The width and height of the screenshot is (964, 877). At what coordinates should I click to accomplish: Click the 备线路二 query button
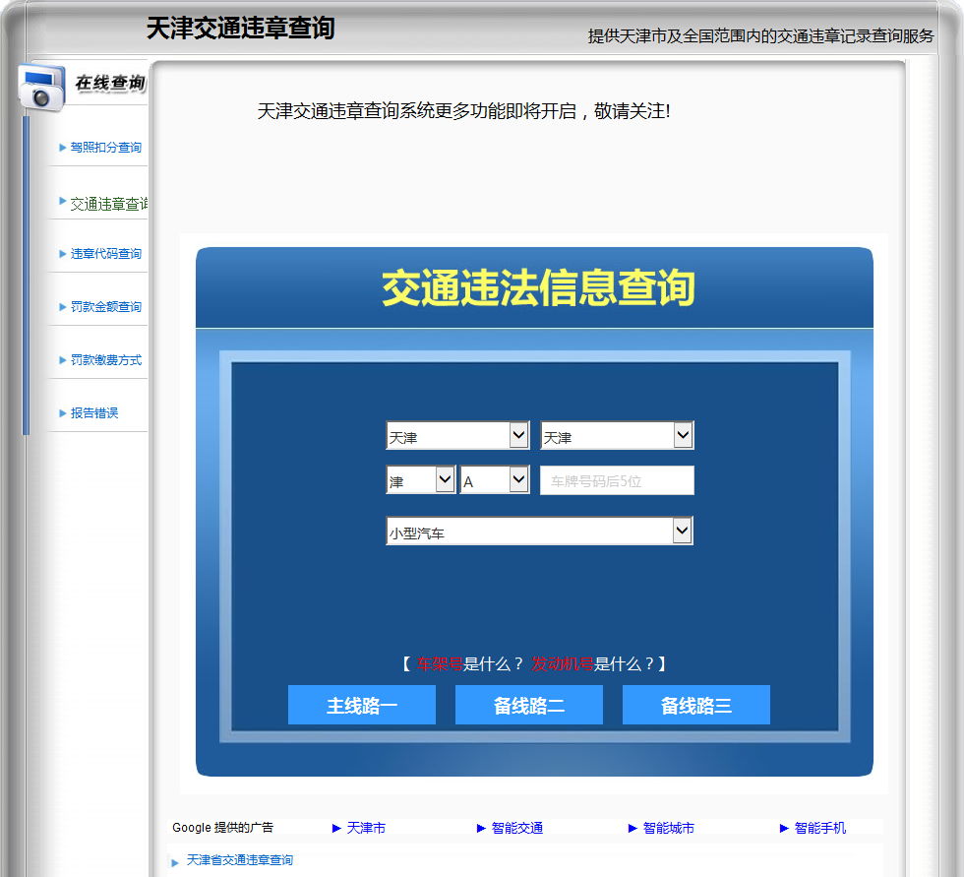[529, 705]
